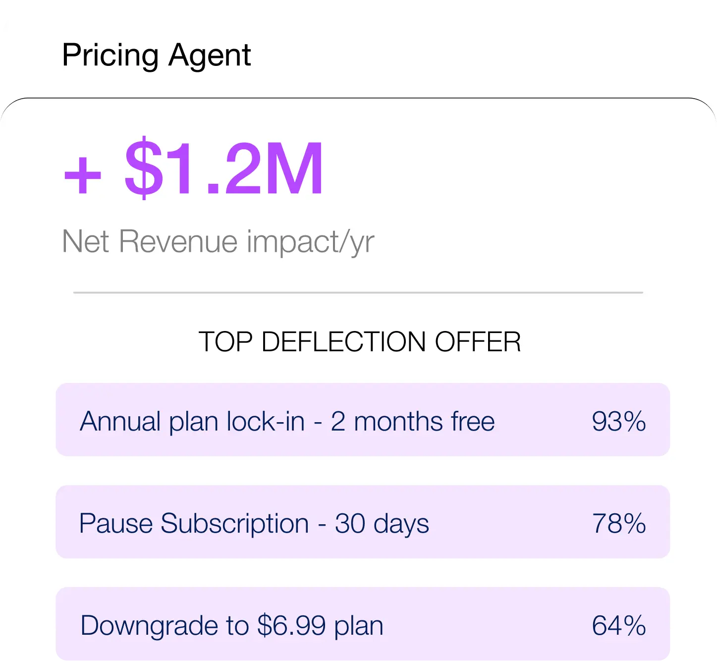This screenshot has width=717, height=661.
Task: Click the "impact/yr" portion of the subtitle
Action: (x=310, y=242)
